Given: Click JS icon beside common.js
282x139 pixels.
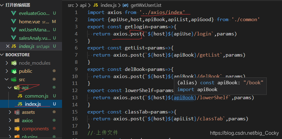Looking at the screenshot, I should coord(20,96).
